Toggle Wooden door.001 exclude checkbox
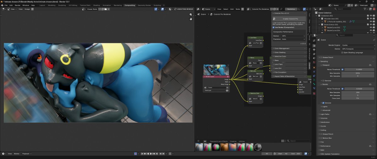 368,19
